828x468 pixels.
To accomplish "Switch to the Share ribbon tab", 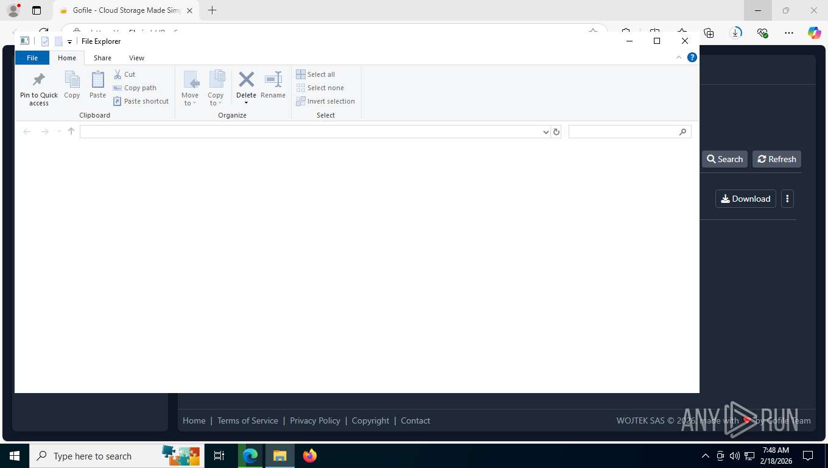I will [102, 58].
